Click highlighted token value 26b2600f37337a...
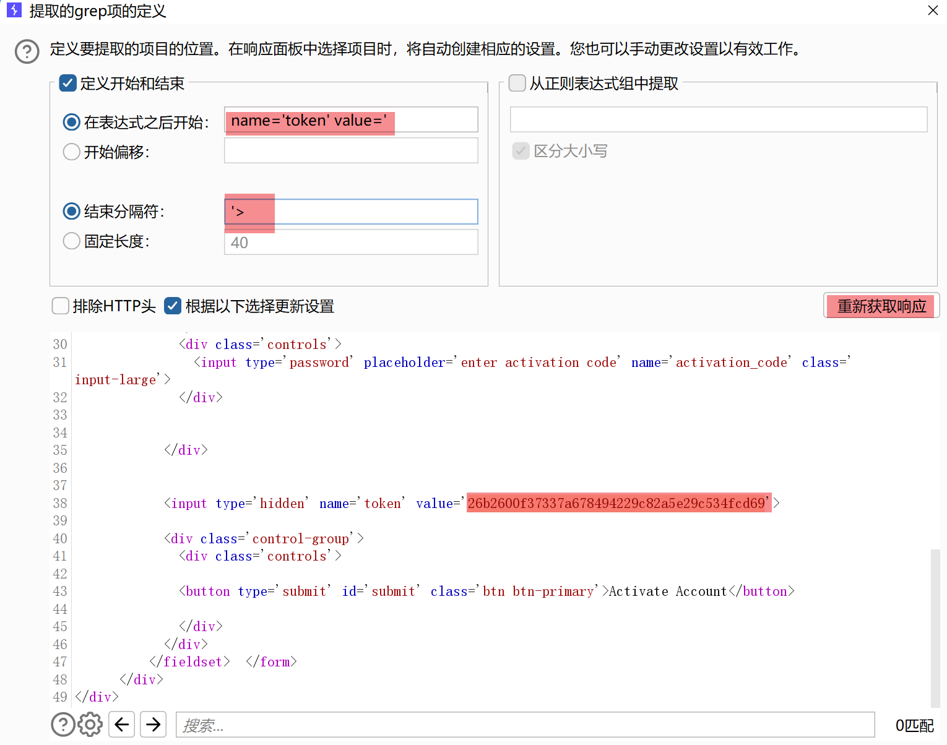Image resolution: width=947 pixels, height=745 pixels. click(616, 503)
